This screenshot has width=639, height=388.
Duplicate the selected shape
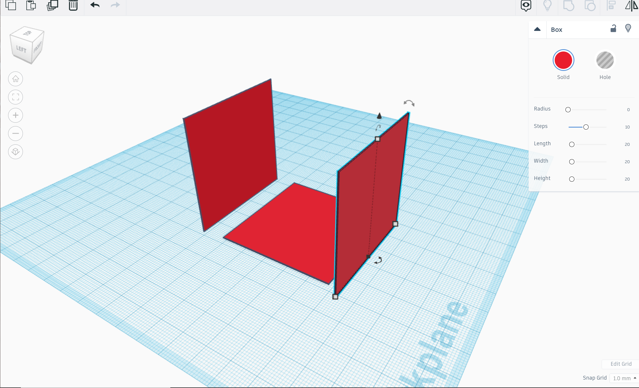tap(52, 5)
